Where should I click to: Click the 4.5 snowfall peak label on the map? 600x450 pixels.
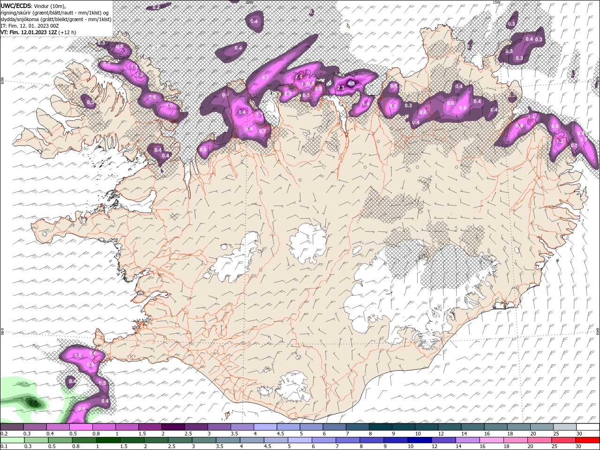click(x=351, y=83)
